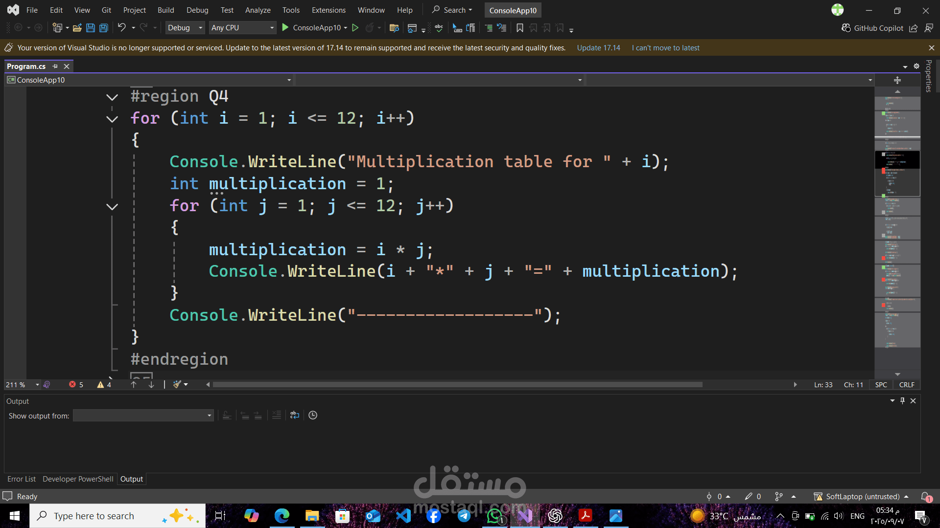This screenshot has width=940, height=528.
Task: Click the Search box in title bar
Action: (452, 10)
